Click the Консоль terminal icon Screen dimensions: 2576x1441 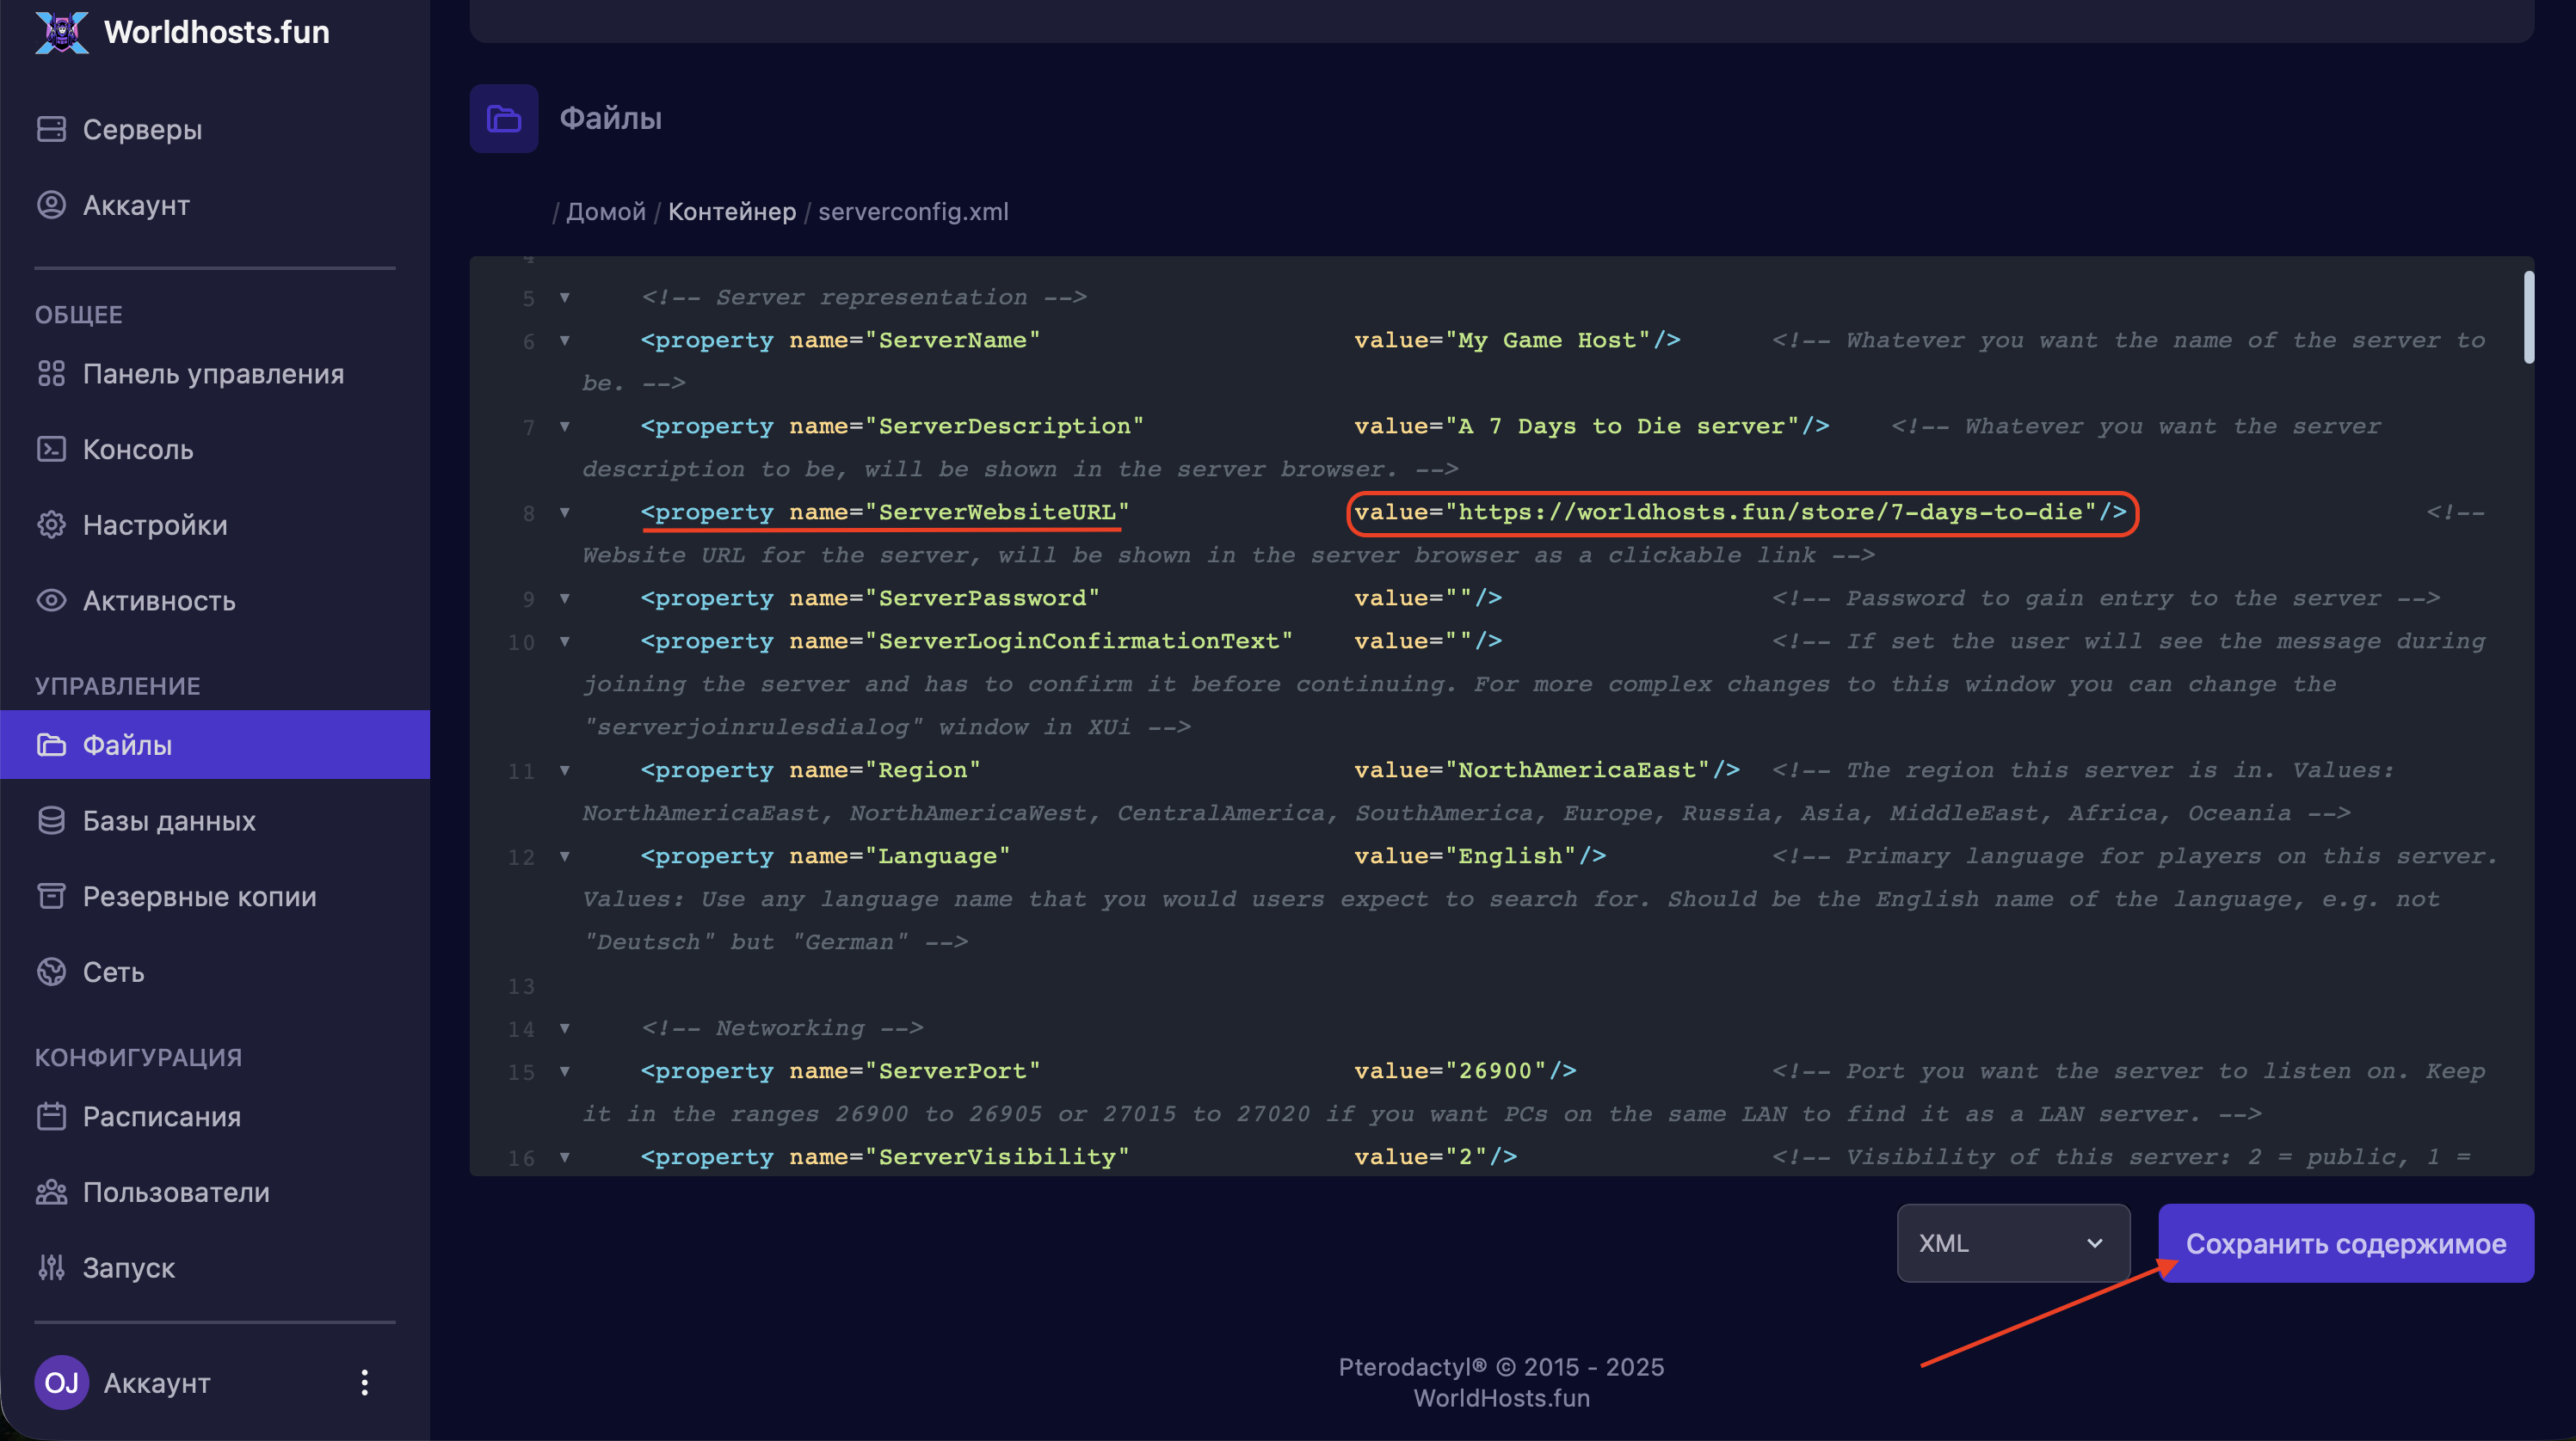pos(51,449)
